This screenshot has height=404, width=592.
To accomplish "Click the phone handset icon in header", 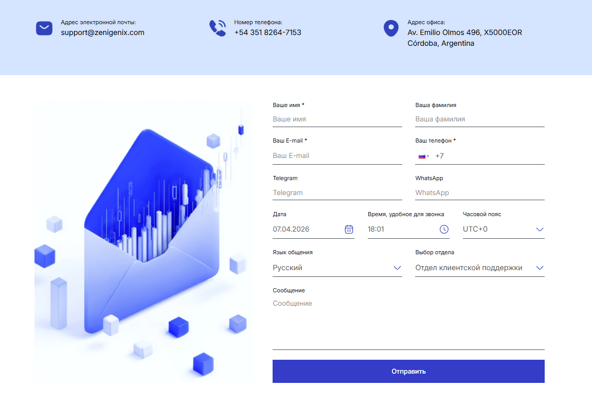I will point(217,28).
